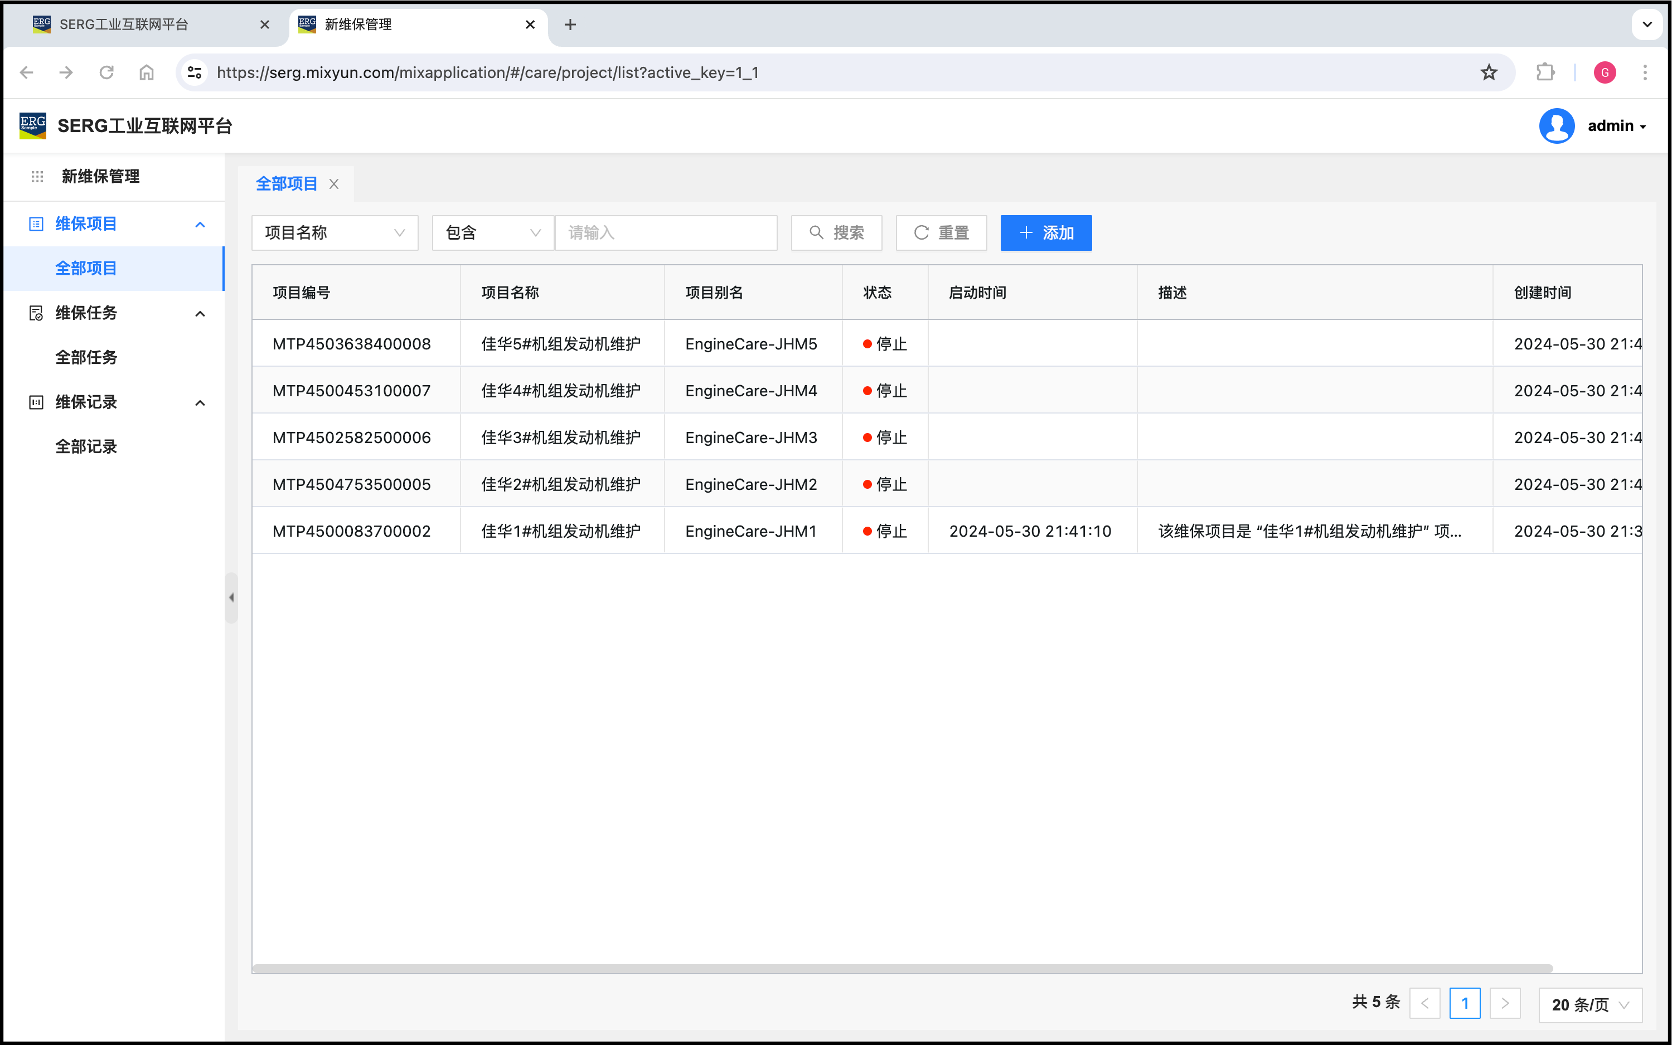The height and width of the screenshot is (1045, 1672).
Task: Click the grid icon beside 新维保管理
Action: [x=37, y=177]
